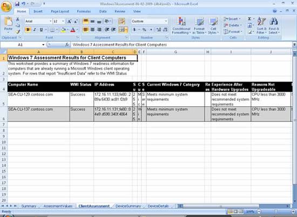Switch to the DeviceSummary sheet tab

pos(128,206)
